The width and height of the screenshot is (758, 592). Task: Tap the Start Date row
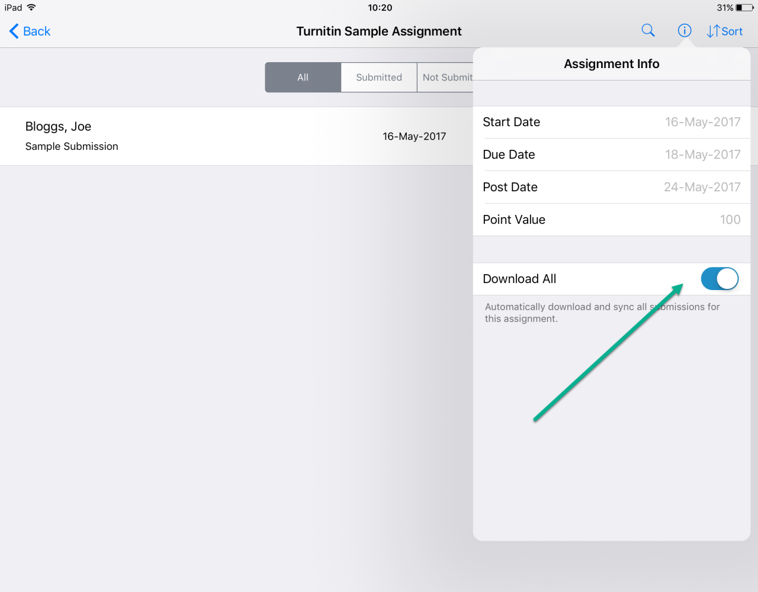[x=611, y=122]
